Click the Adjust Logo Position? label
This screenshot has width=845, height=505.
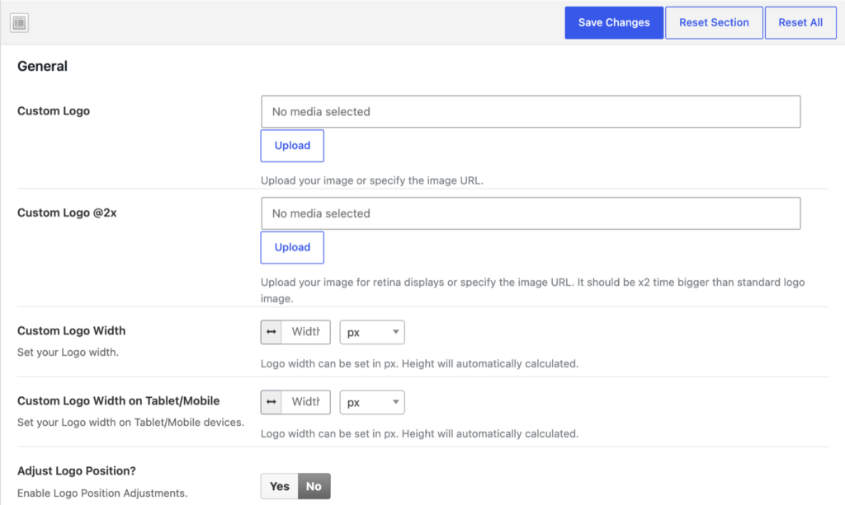click(77, 470)
